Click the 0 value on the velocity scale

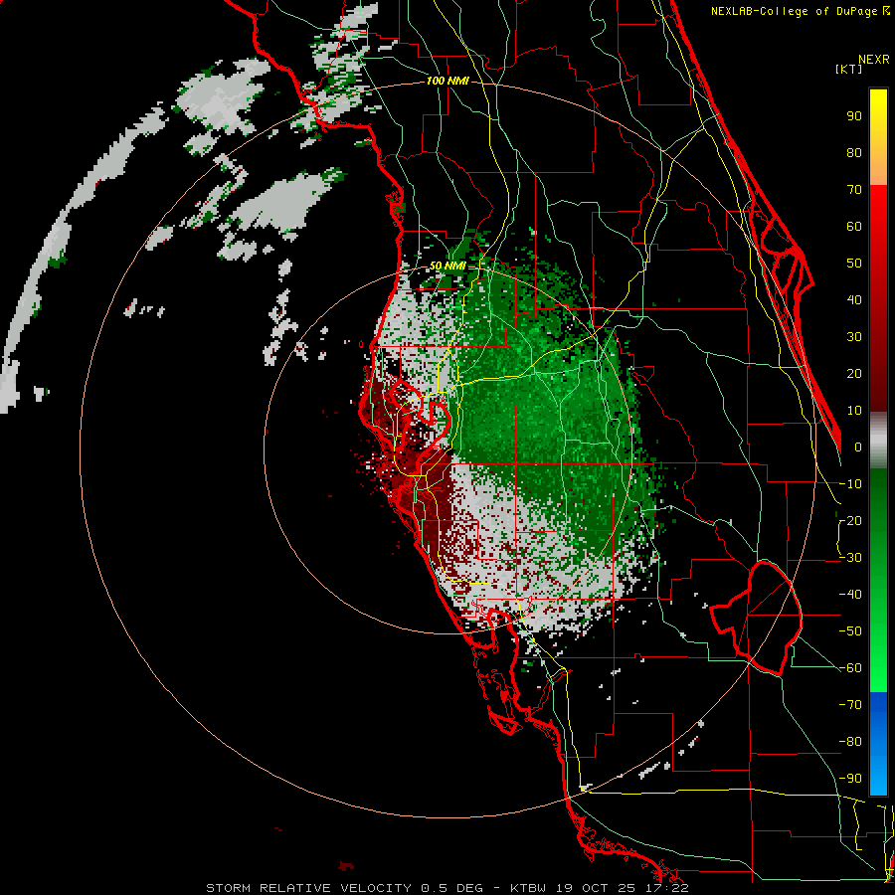[858, 447]
